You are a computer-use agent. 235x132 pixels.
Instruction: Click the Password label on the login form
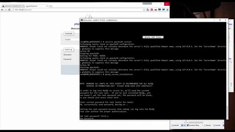click(67, 59)
